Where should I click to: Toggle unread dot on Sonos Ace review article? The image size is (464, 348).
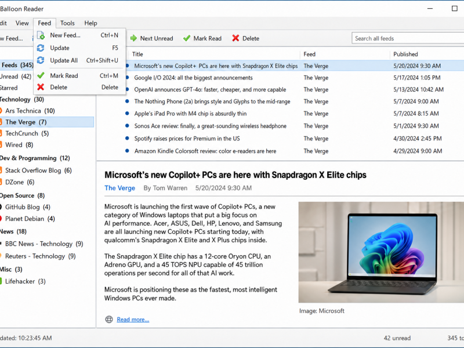(x=127, y=126)
